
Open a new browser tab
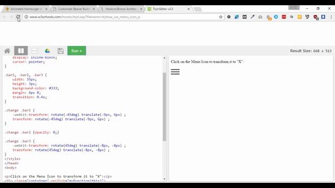pyautogui.click(x=198, y=9)
